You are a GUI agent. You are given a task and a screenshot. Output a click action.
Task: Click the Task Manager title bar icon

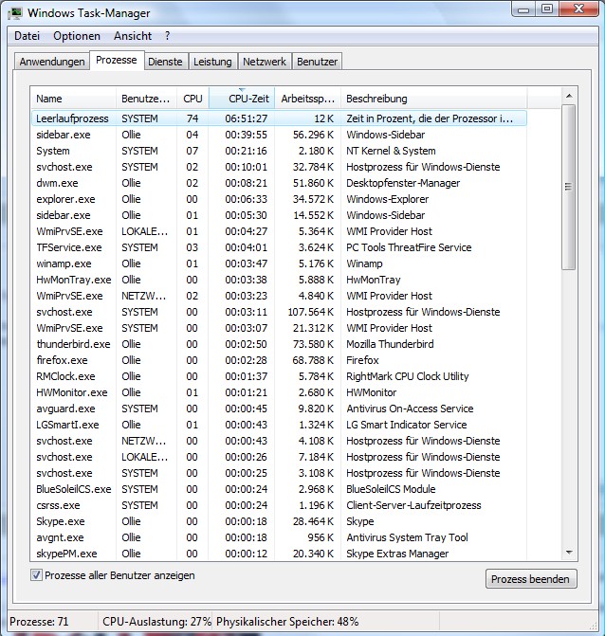click(16, 13)
